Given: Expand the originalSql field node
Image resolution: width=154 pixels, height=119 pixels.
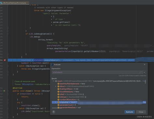Looking at the screenshot, I should coord(56,102).
